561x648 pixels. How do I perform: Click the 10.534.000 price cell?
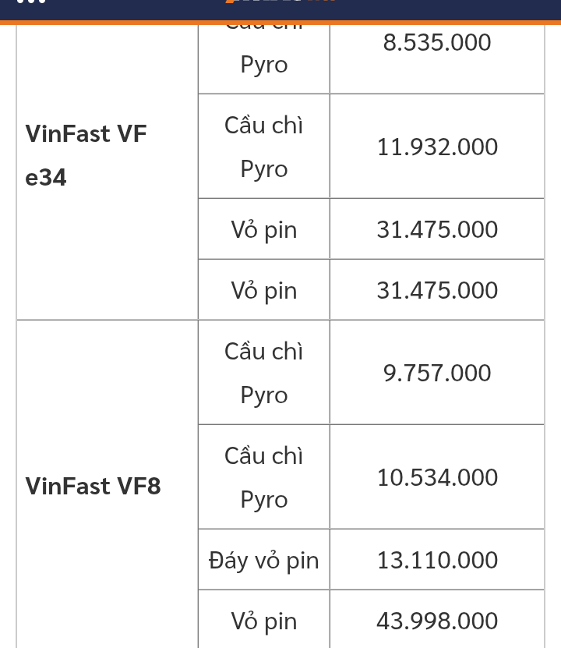437,477
